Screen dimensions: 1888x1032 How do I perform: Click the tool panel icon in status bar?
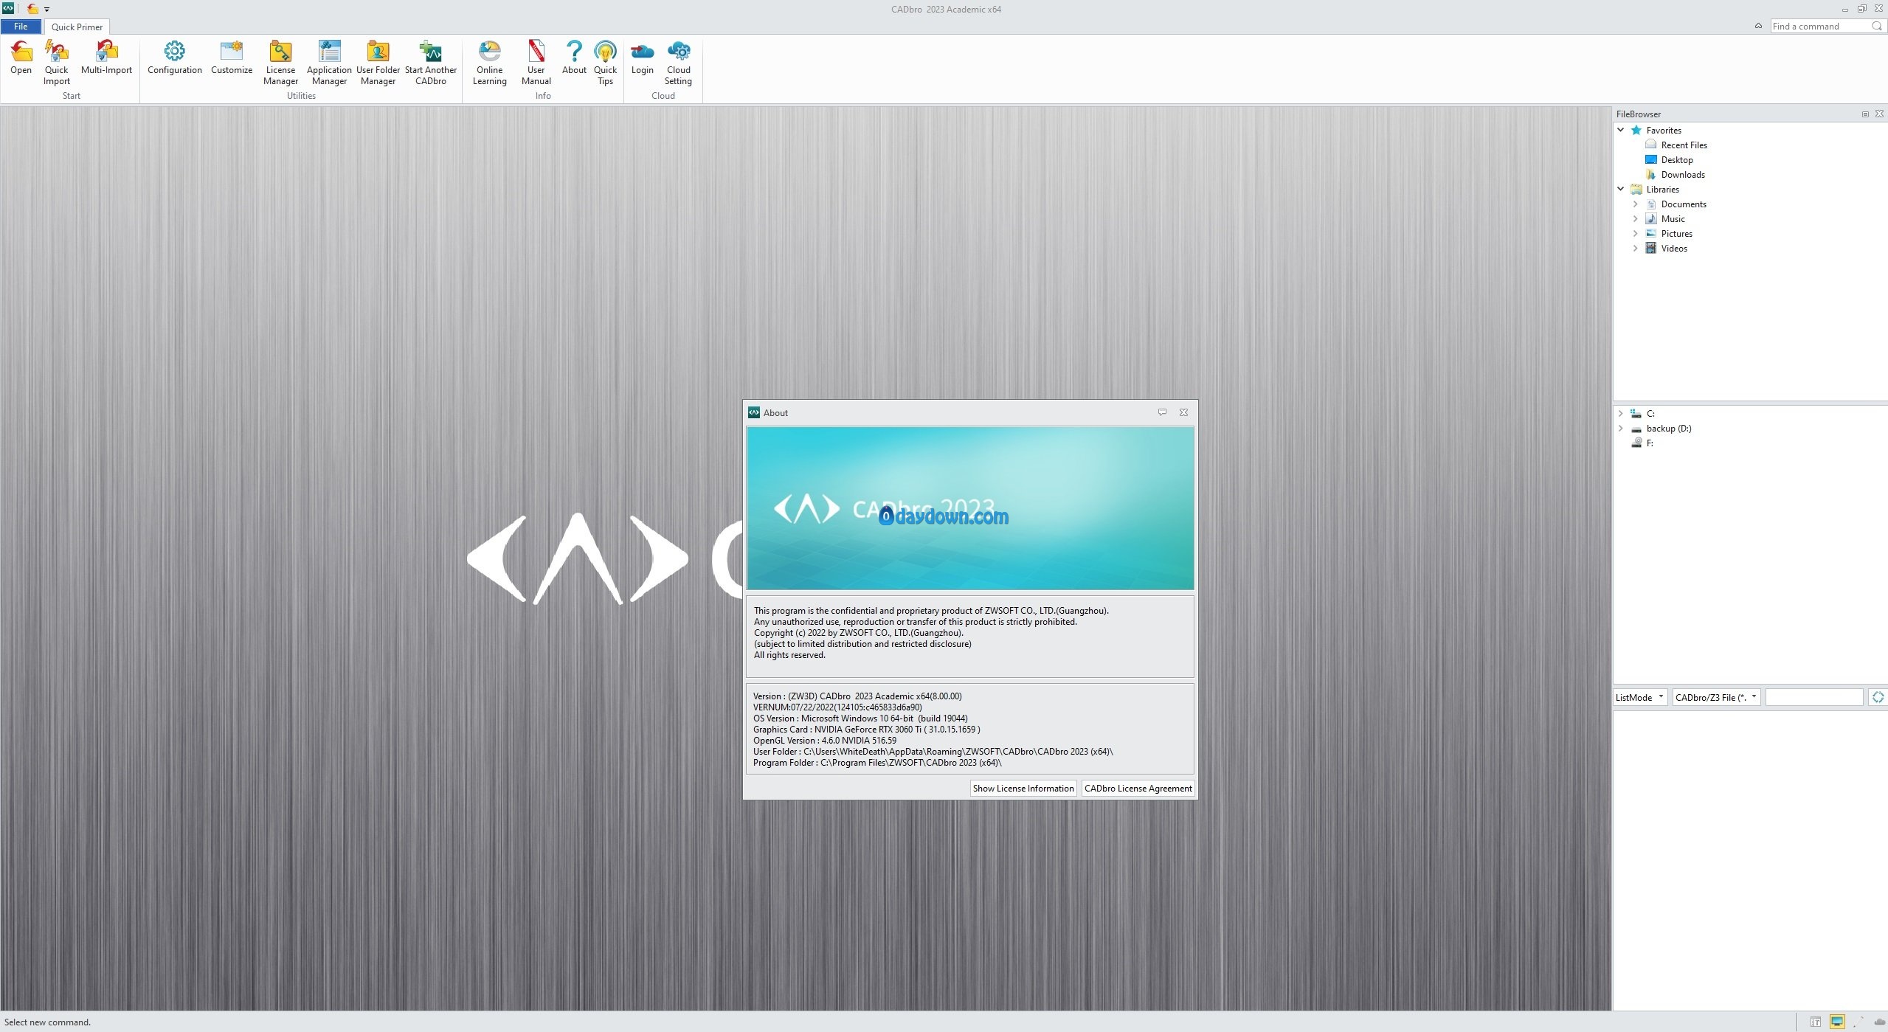pos(1816,1022)
